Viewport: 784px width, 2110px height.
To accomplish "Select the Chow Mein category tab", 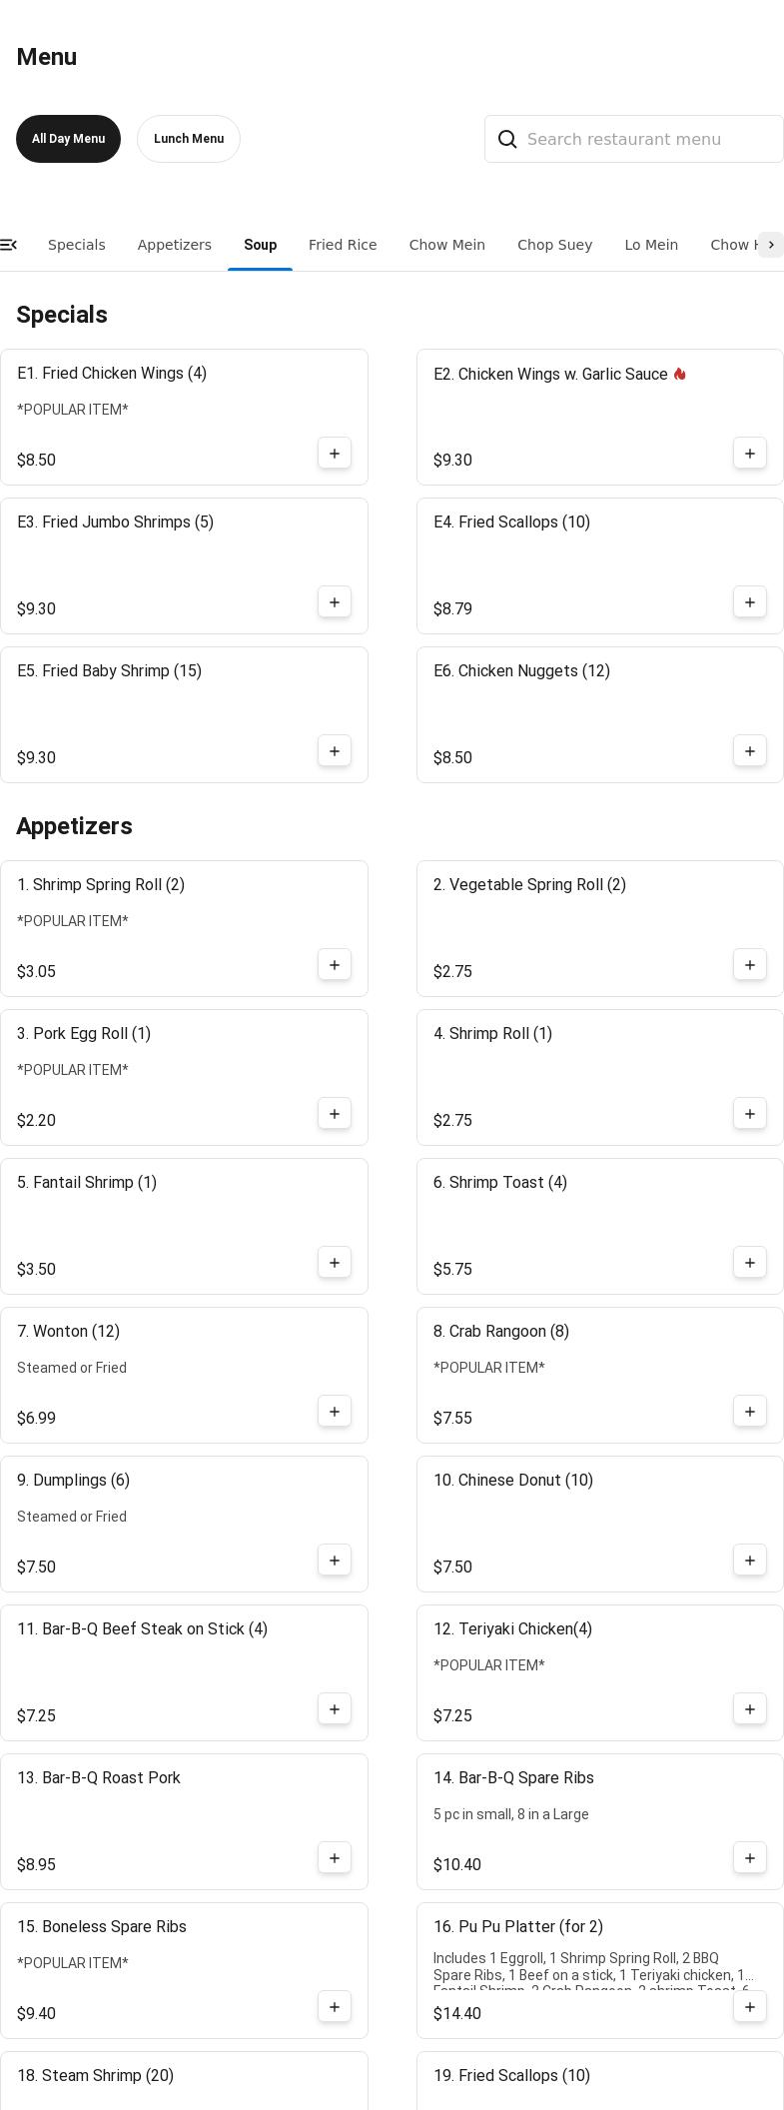I will 447,245.
